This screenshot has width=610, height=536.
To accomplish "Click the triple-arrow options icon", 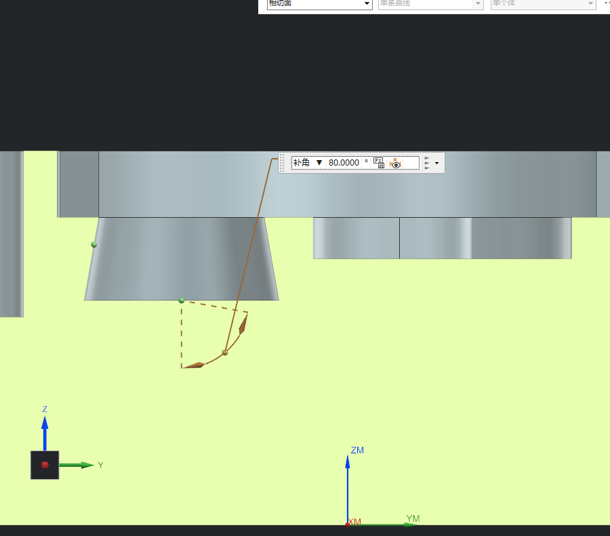I will coord(427,163).
